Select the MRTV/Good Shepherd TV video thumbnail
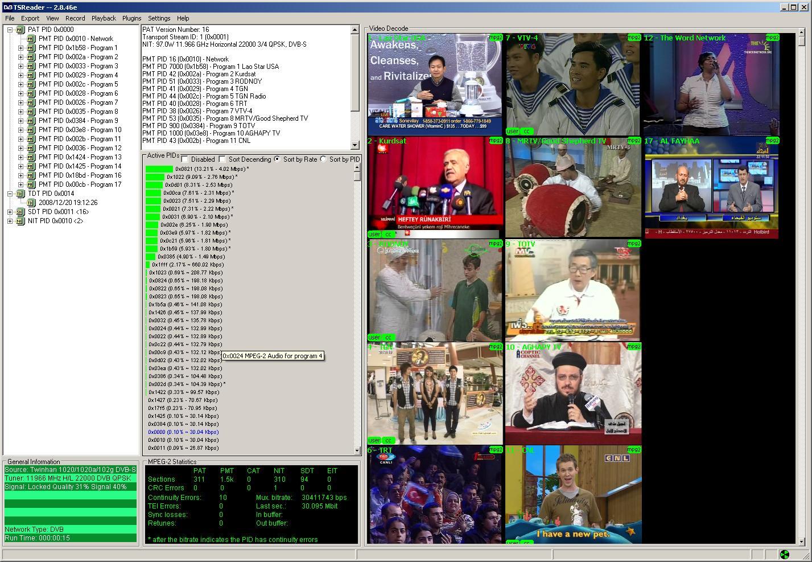 click(573, 187)
